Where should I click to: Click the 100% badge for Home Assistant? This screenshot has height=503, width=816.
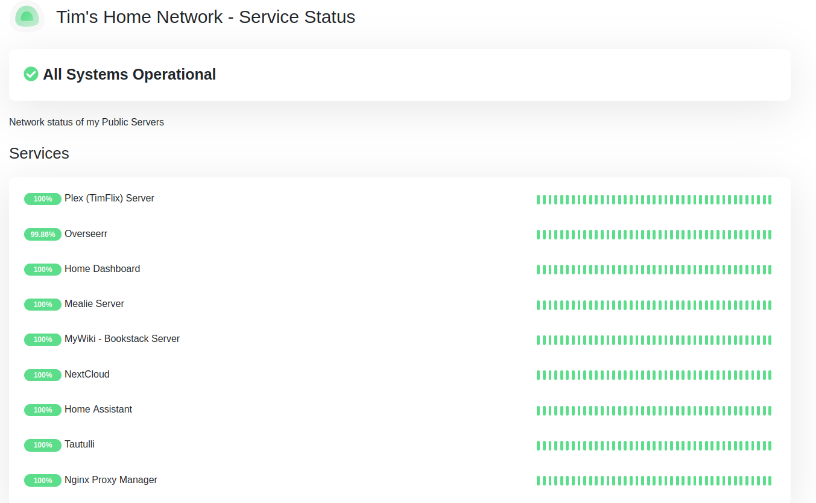43,410
